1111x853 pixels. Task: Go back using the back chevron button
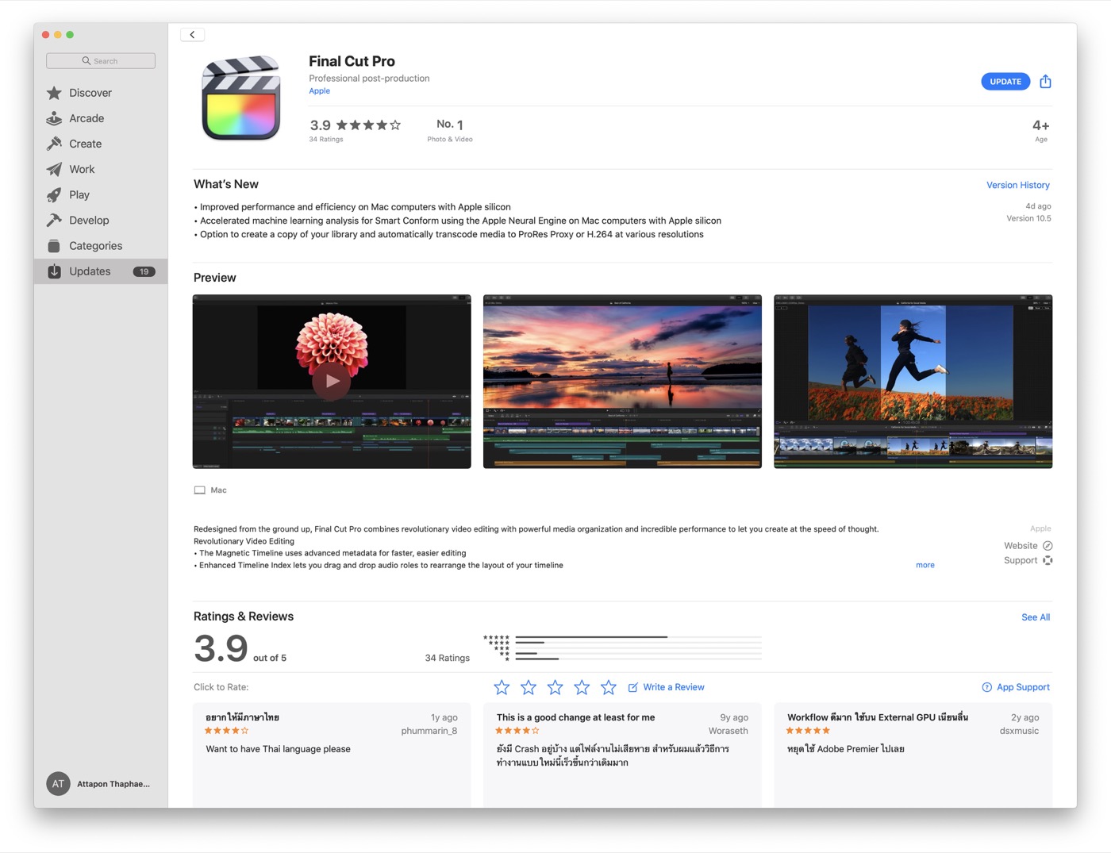click(192, 35)
